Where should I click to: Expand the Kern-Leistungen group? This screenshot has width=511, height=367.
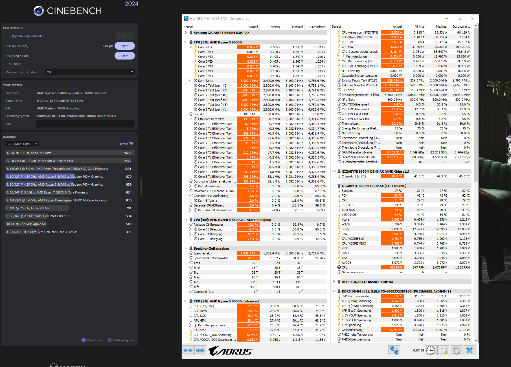click(338, 56)
